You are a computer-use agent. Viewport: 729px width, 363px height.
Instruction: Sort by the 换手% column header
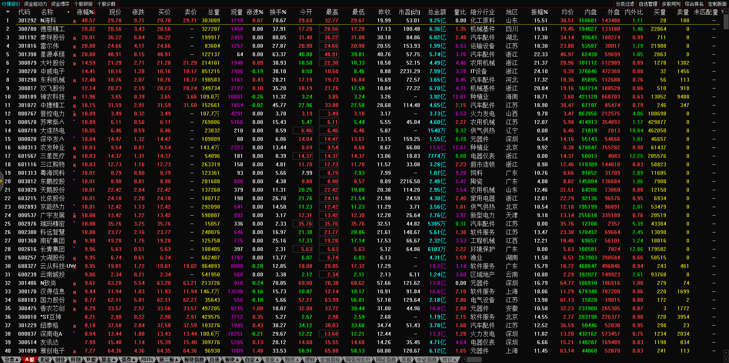(x=278, y=12)
